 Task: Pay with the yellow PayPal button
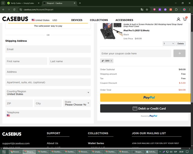coord(146,97)
